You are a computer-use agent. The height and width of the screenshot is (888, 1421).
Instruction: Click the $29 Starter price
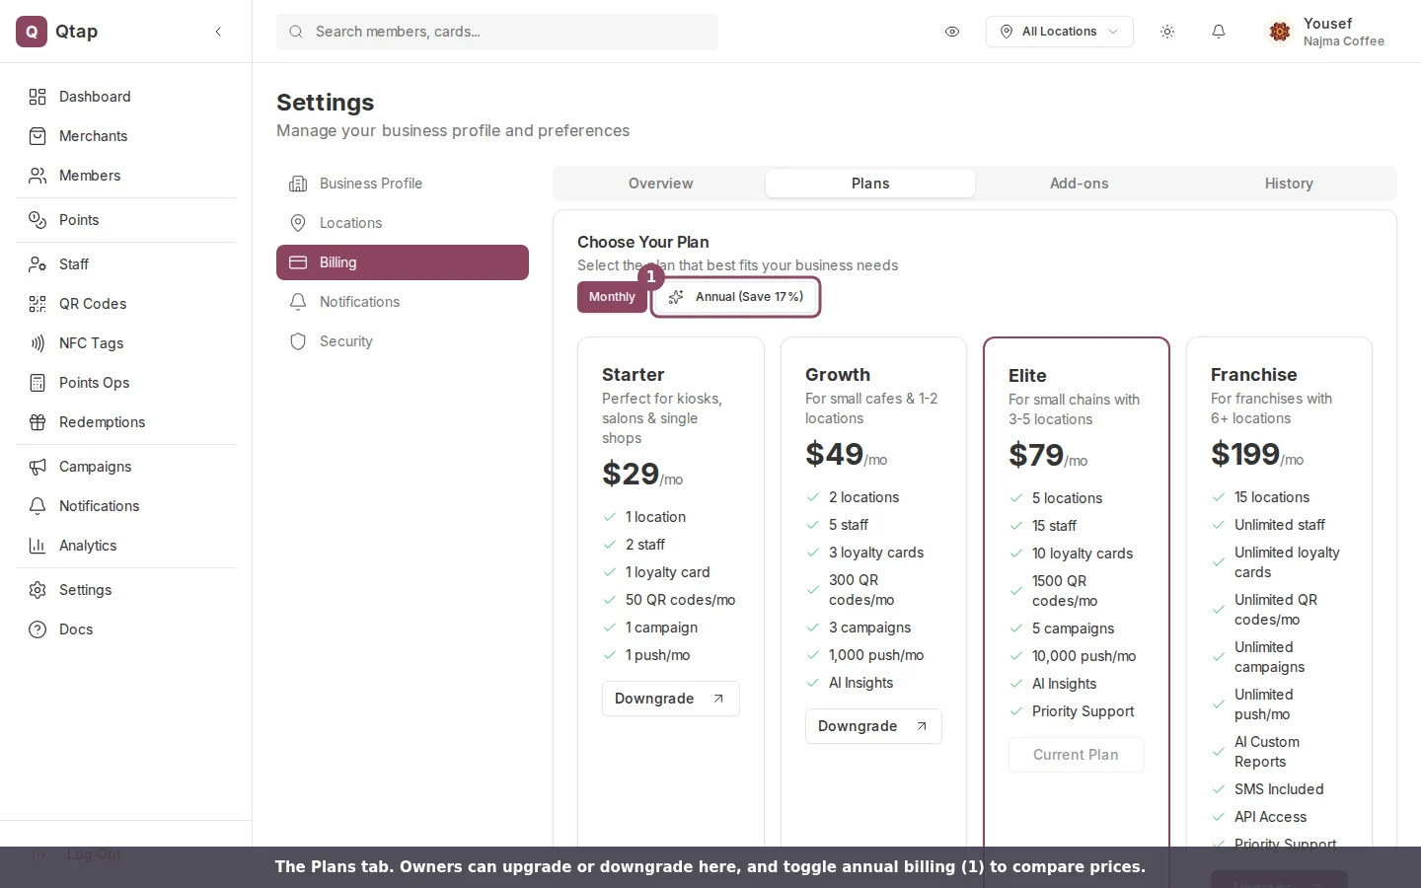click(x=631, y=474)
